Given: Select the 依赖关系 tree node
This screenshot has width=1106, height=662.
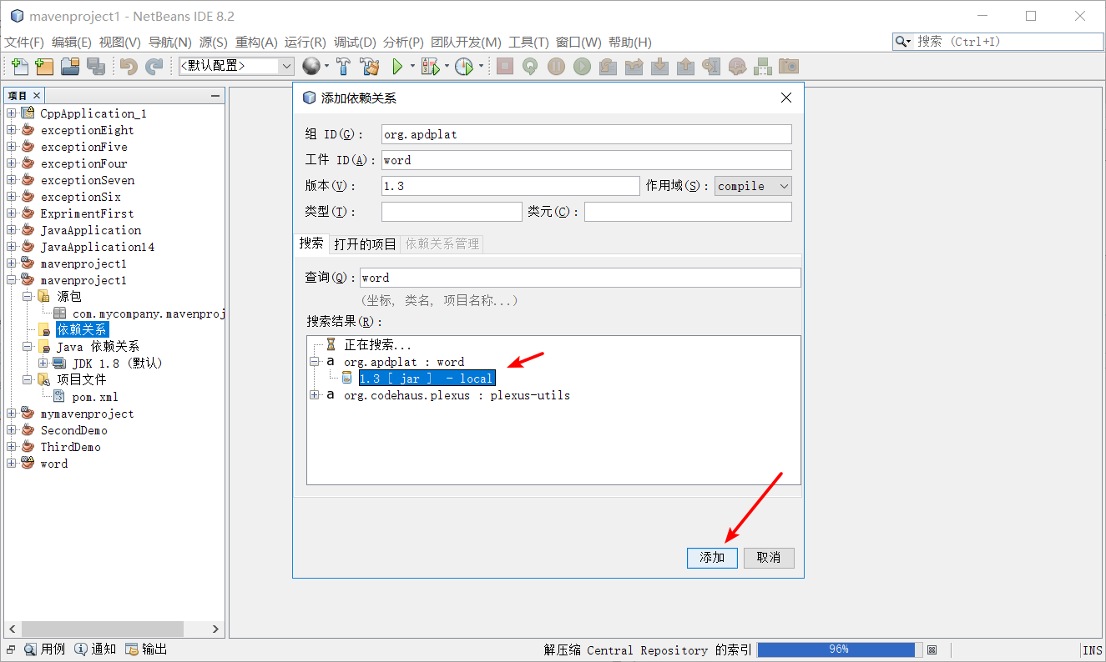Looking at the screenshot, I should (x=82, y=330).
